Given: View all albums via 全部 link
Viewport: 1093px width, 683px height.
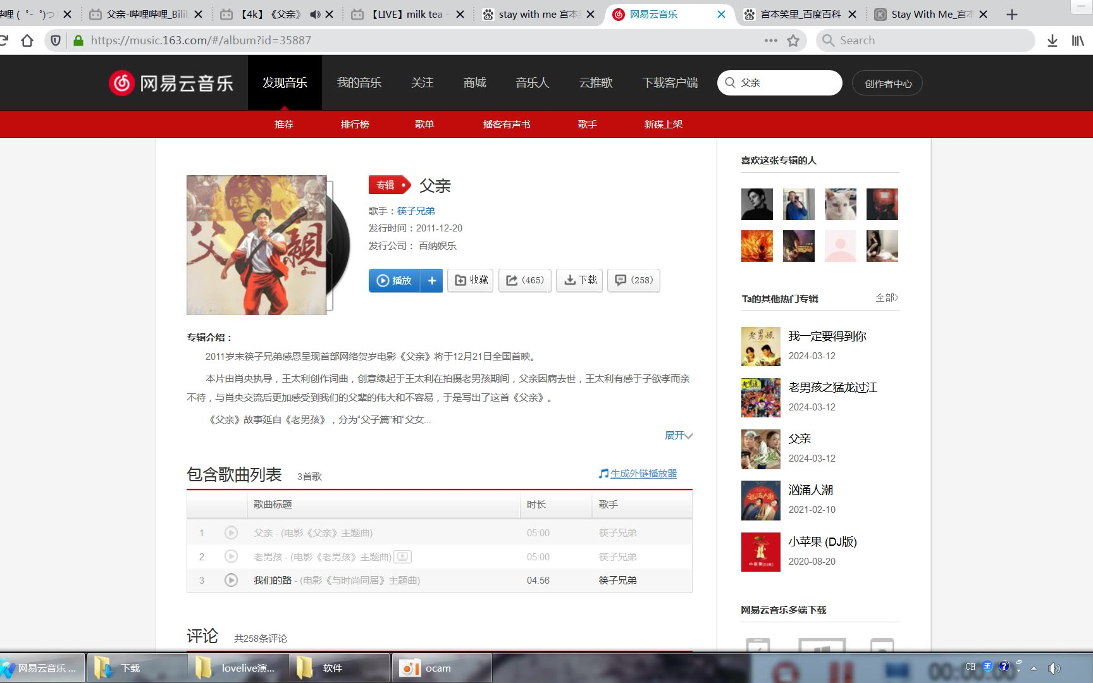Looking at the screenshot, I should click(x=887, y=297).
